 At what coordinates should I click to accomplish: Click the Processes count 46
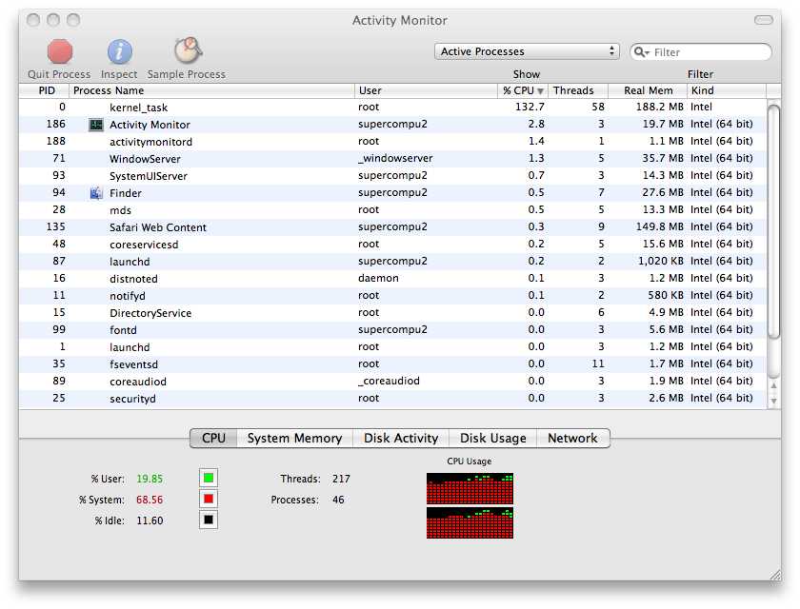point(338,500)
